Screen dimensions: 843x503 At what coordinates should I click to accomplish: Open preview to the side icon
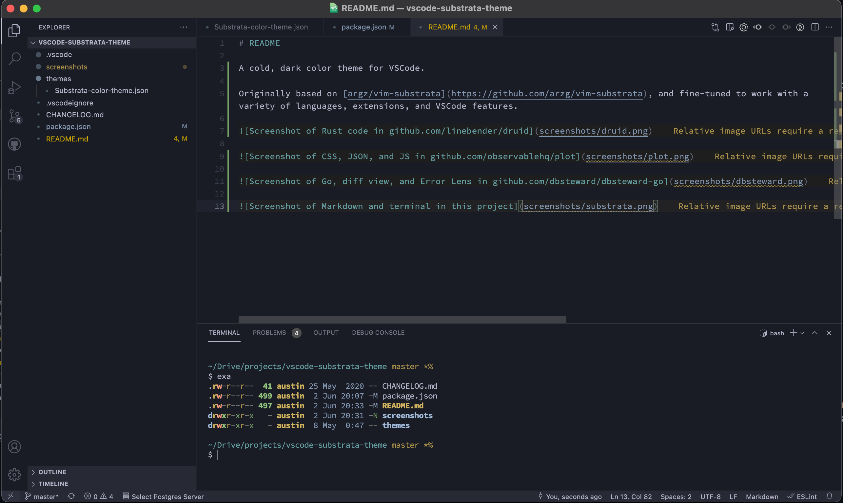point(730,27)
